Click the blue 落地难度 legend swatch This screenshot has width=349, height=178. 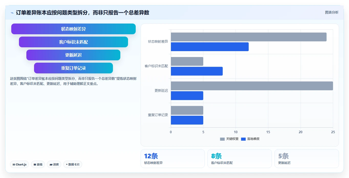(244, 139)
